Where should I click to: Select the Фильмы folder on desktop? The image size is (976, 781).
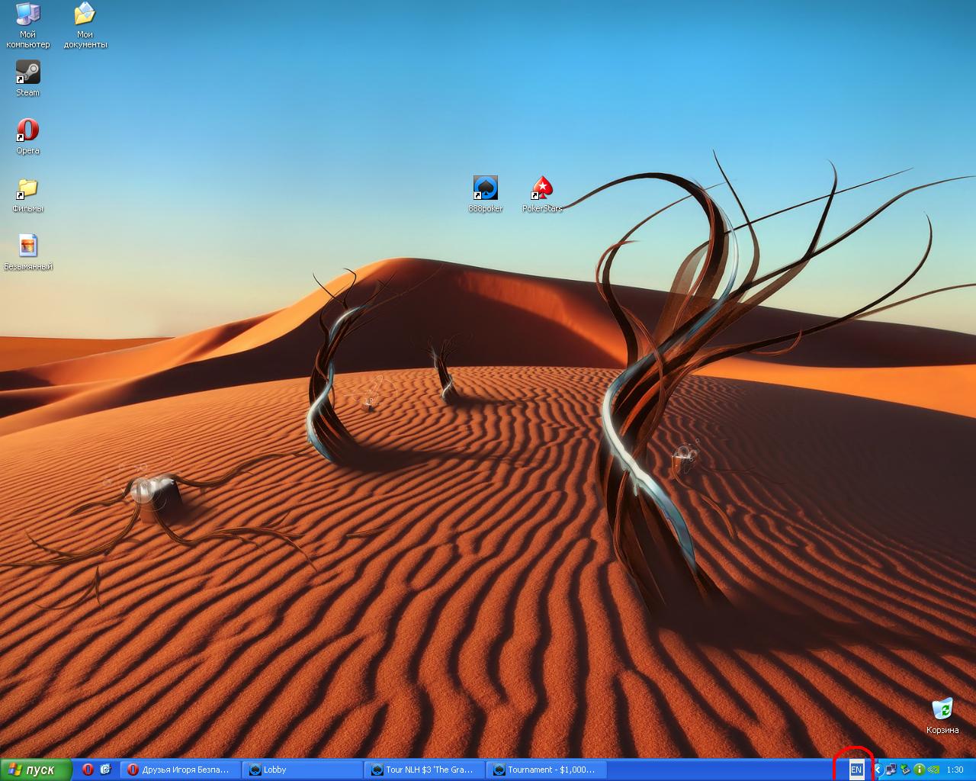(x=28, y=188)
